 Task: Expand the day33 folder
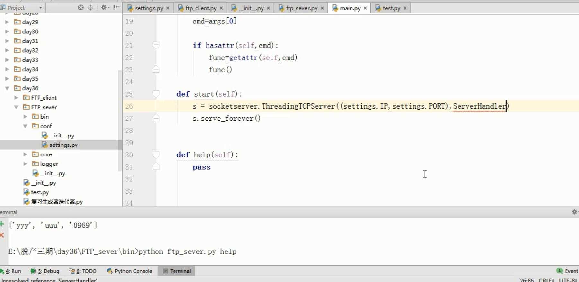(x=7, y=60)
